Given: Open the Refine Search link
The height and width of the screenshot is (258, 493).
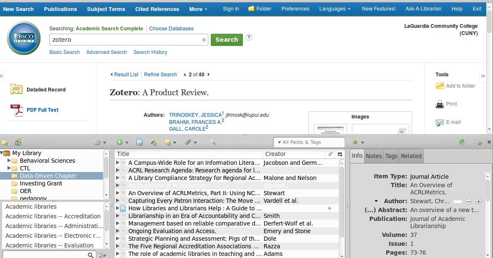Looking at the screenshot, I should coord(160,74).
